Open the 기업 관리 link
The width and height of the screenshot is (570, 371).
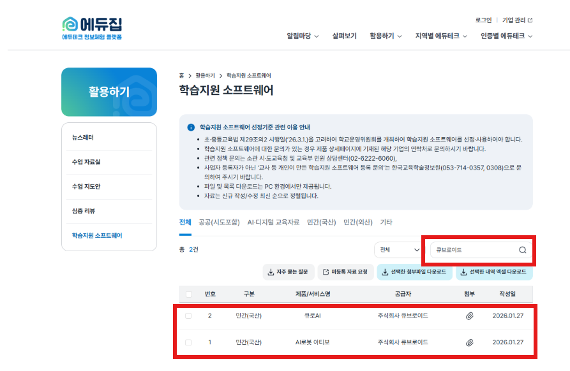(x=513, y=20)
